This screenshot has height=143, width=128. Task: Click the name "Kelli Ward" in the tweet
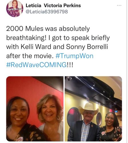tap(36, 47)
